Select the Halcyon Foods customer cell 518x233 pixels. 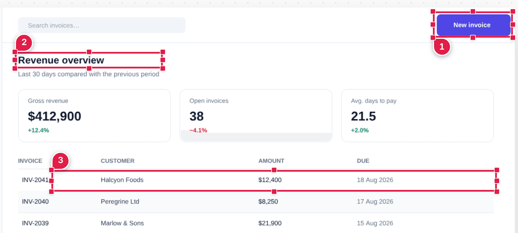coord(122,180)
